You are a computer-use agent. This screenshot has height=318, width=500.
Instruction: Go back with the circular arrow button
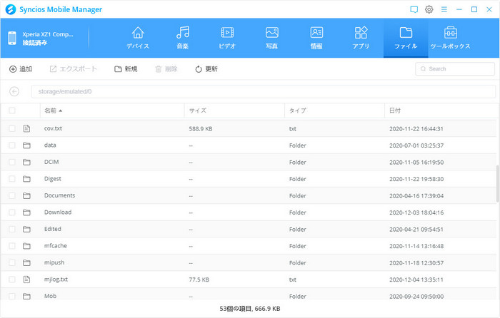[x=14, y=92]
